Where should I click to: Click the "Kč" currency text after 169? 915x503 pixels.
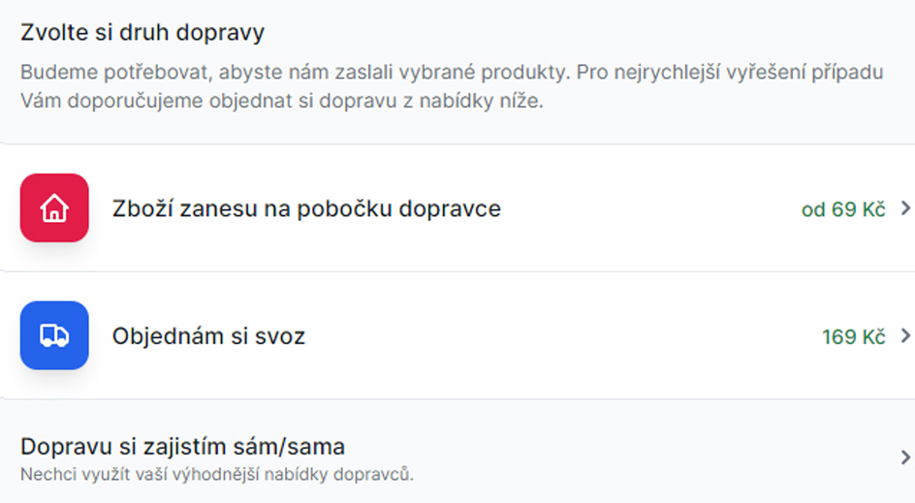tap(873, 337)
